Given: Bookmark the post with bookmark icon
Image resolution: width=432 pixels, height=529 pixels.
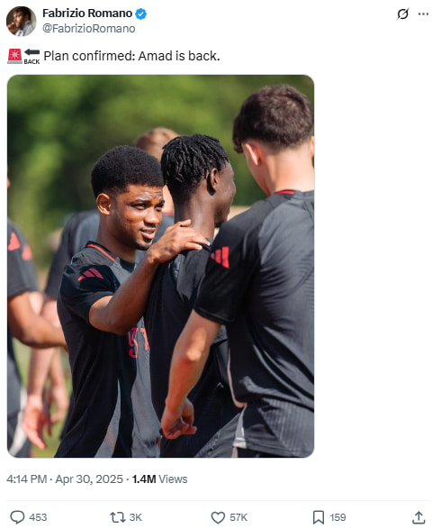Looking at the screenshot, I should [x=318, y=517].
